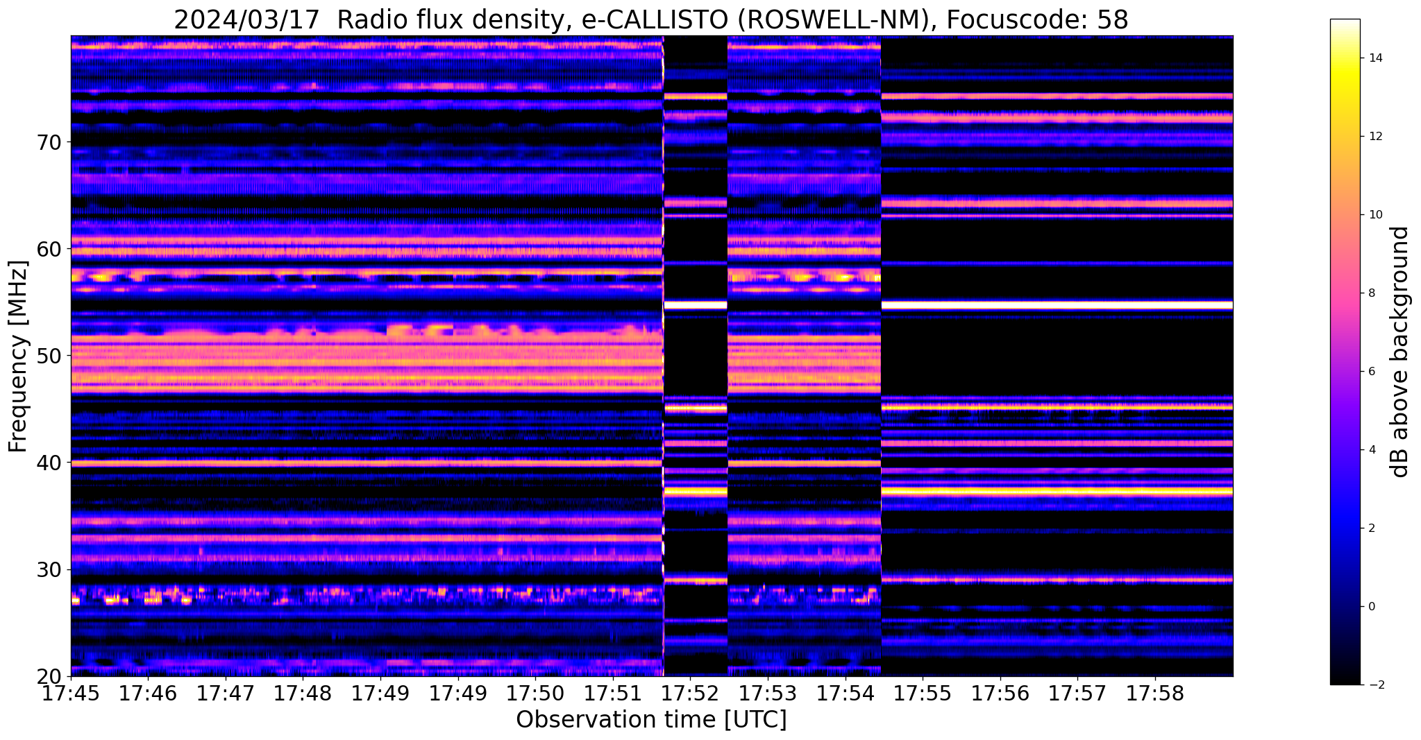This screenshot has width=1421, height=740.
Task: Click the bright white band near 55 MHz after 17:55
Action: click(1057, 304)
